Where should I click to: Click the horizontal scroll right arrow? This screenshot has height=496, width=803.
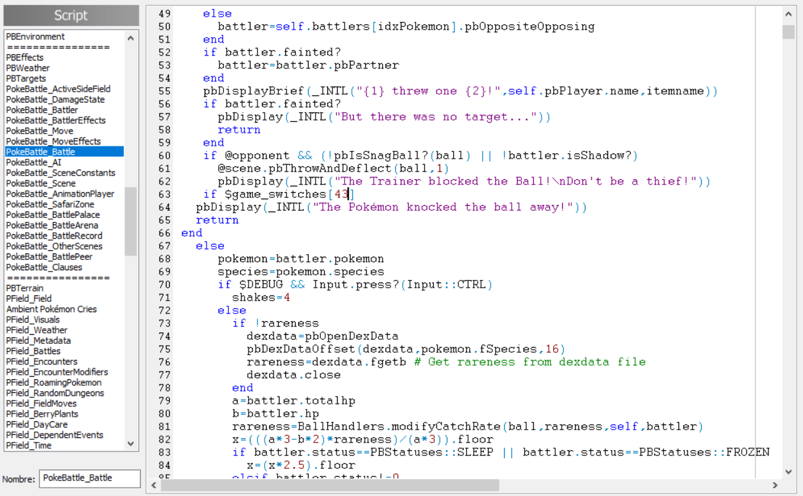[x=775, y=484]
